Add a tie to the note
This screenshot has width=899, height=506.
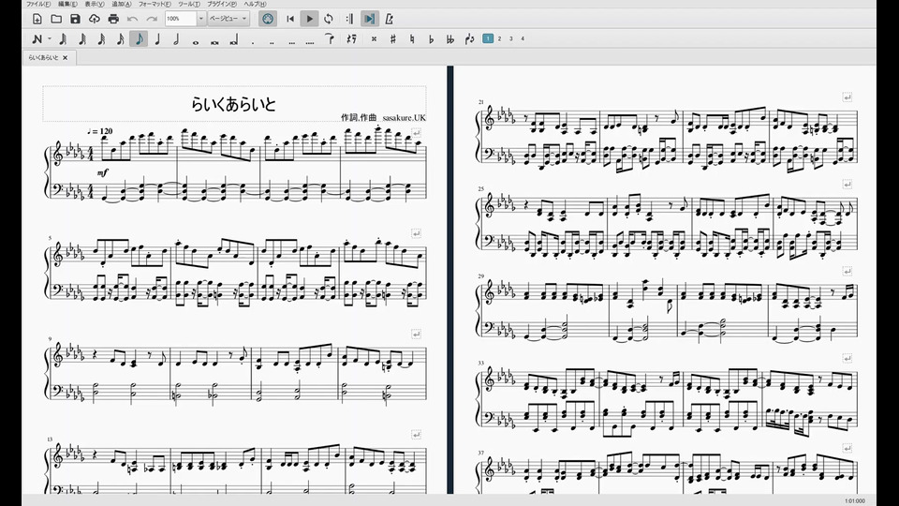click(x=330, y=39)
